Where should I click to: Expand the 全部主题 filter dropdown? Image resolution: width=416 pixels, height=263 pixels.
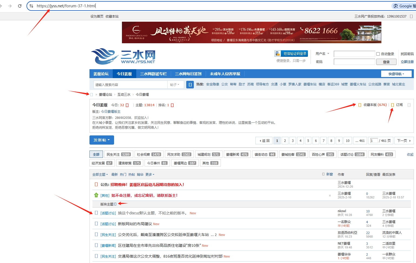tap(100, 174)
